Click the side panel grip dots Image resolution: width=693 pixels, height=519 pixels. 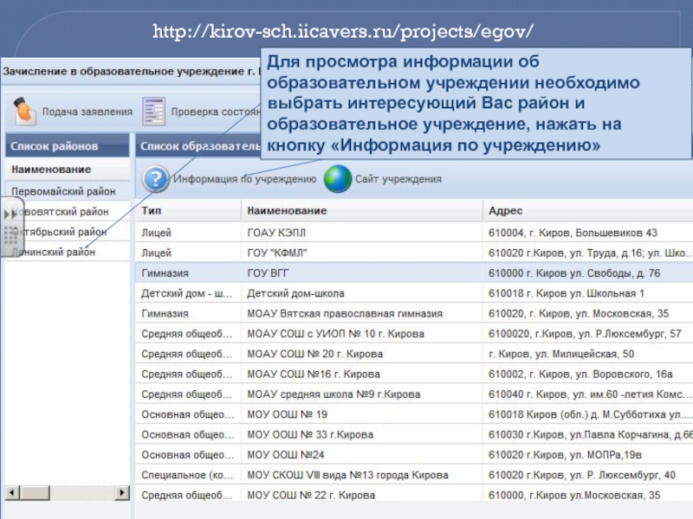click(10, 235)
